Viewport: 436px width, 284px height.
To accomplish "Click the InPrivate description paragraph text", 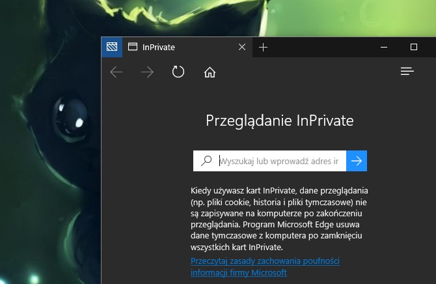I will coord(280,219).
